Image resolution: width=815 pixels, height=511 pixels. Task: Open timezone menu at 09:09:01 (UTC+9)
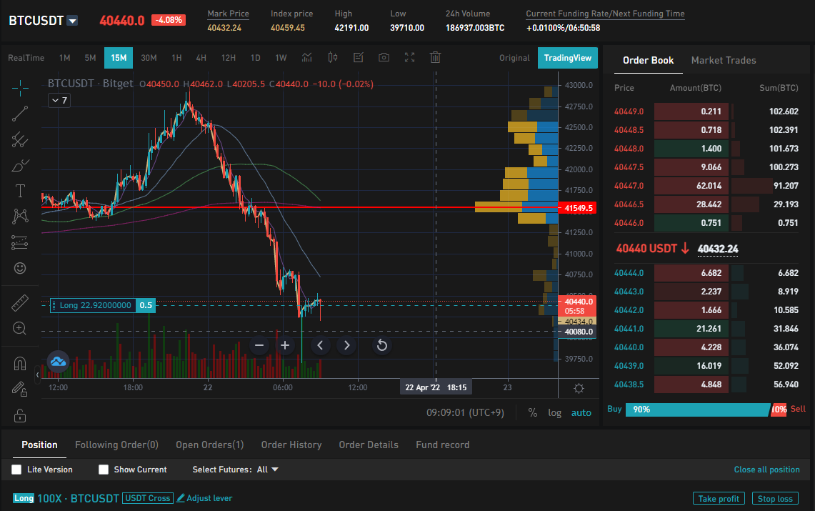pyautogui.click(x=465, y=413)
